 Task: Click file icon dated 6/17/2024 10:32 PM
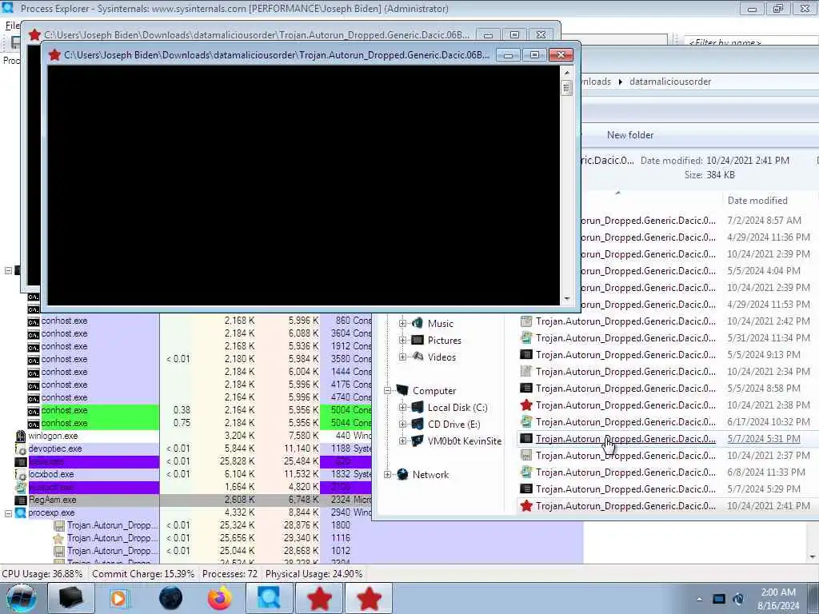(x=526, y=422)
